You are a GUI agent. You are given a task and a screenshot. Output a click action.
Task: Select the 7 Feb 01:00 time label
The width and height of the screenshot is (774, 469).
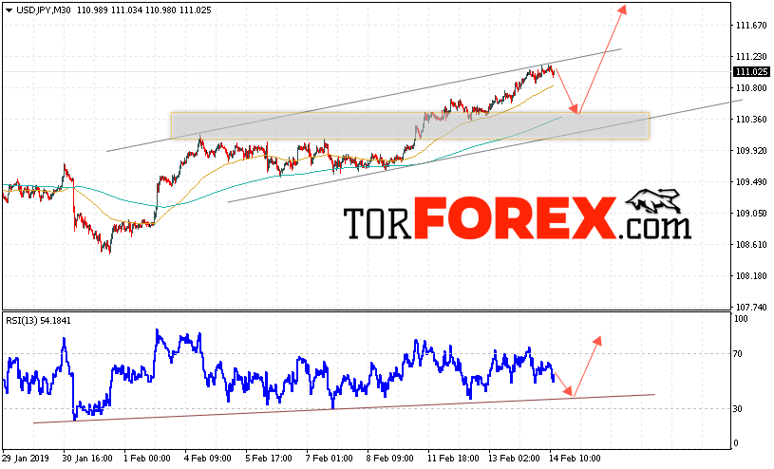tap(330, 459)
